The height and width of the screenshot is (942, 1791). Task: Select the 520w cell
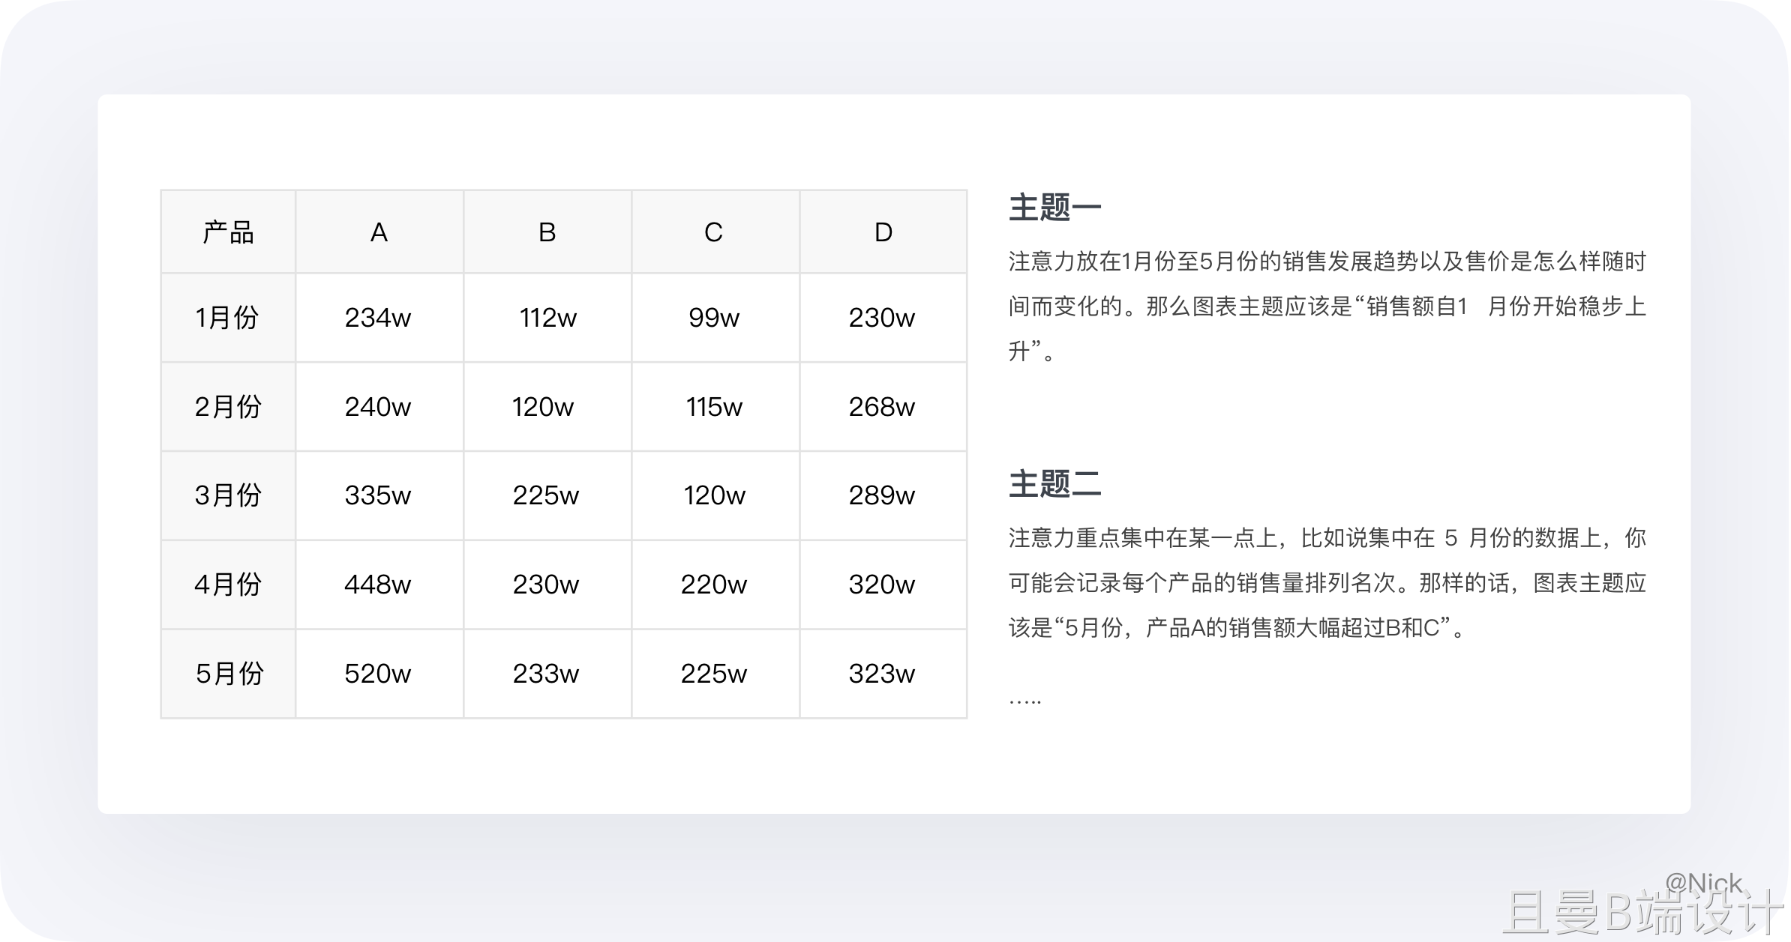(379, 674)
